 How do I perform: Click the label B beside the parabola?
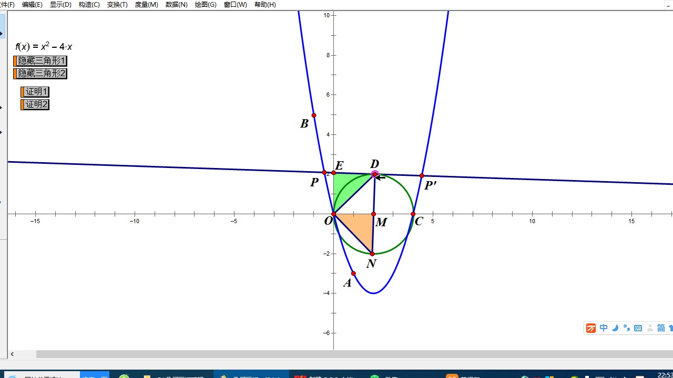[304, 124]
